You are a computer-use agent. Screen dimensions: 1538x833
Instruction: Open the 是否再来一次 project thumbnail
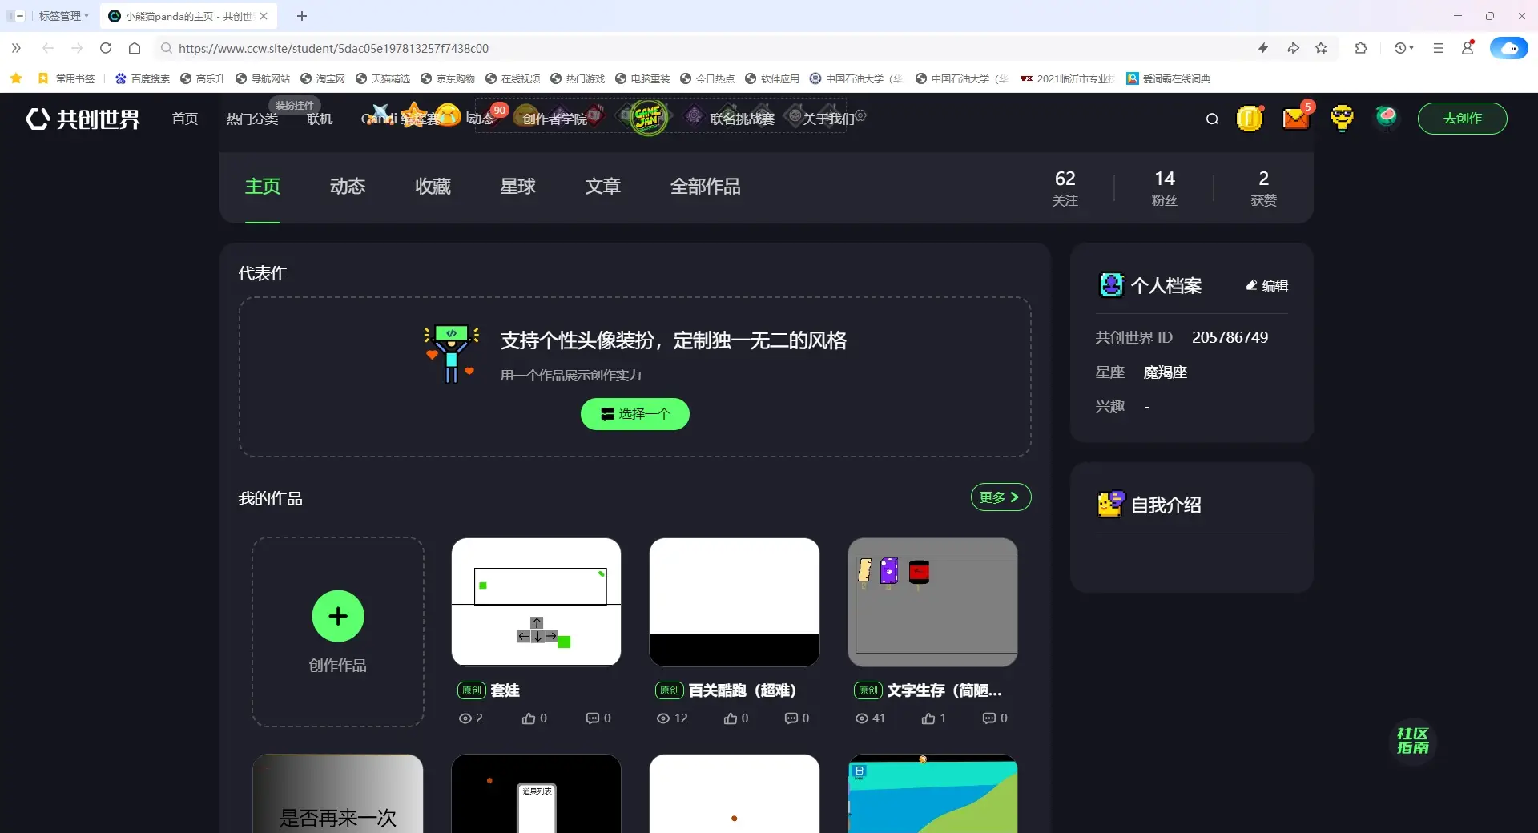click(x=338, y=793)
